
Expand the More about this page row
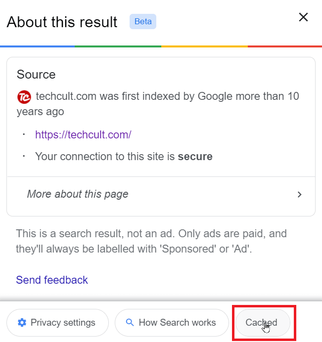tap(161, 194)
